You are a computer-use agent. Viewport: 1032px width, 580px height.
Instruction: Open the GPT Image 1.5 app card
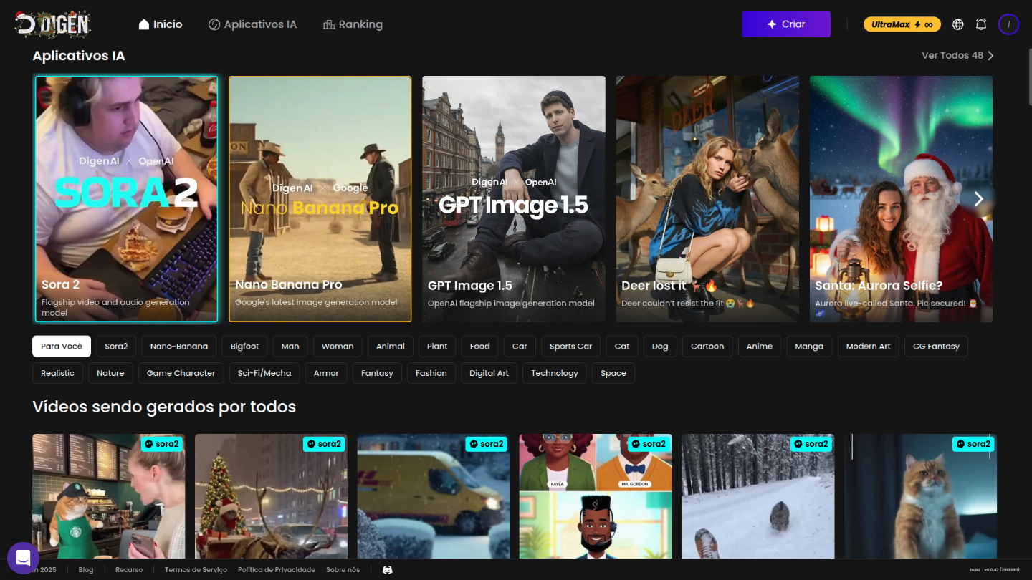(514, 199)
